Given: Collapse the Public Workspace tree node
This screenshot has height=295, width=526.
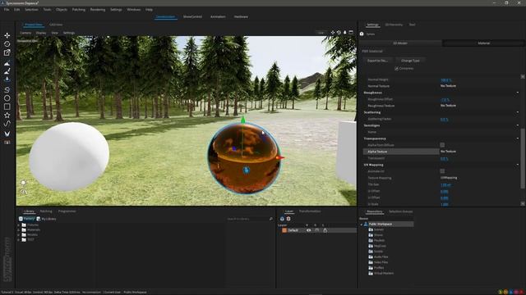Looking at the screenshot, I should (362, 224).
